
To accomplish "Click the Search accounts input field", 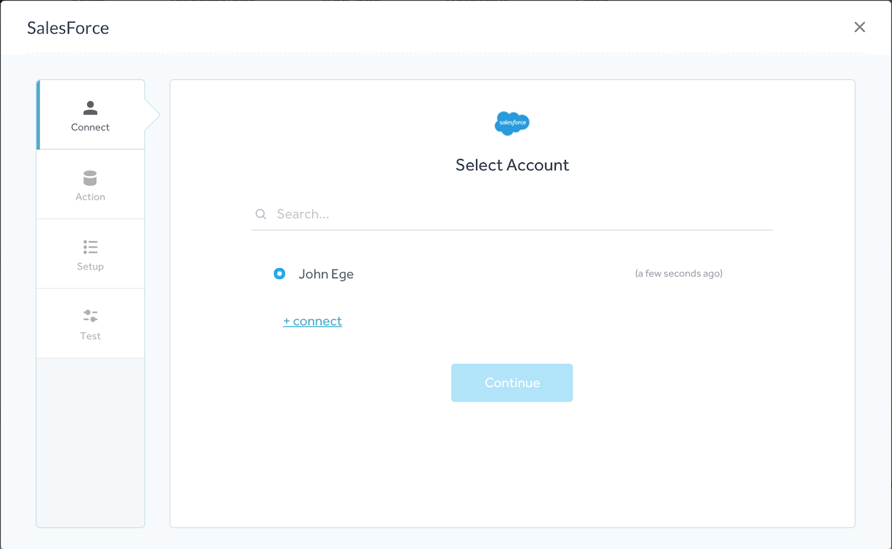I will point(512,214).
